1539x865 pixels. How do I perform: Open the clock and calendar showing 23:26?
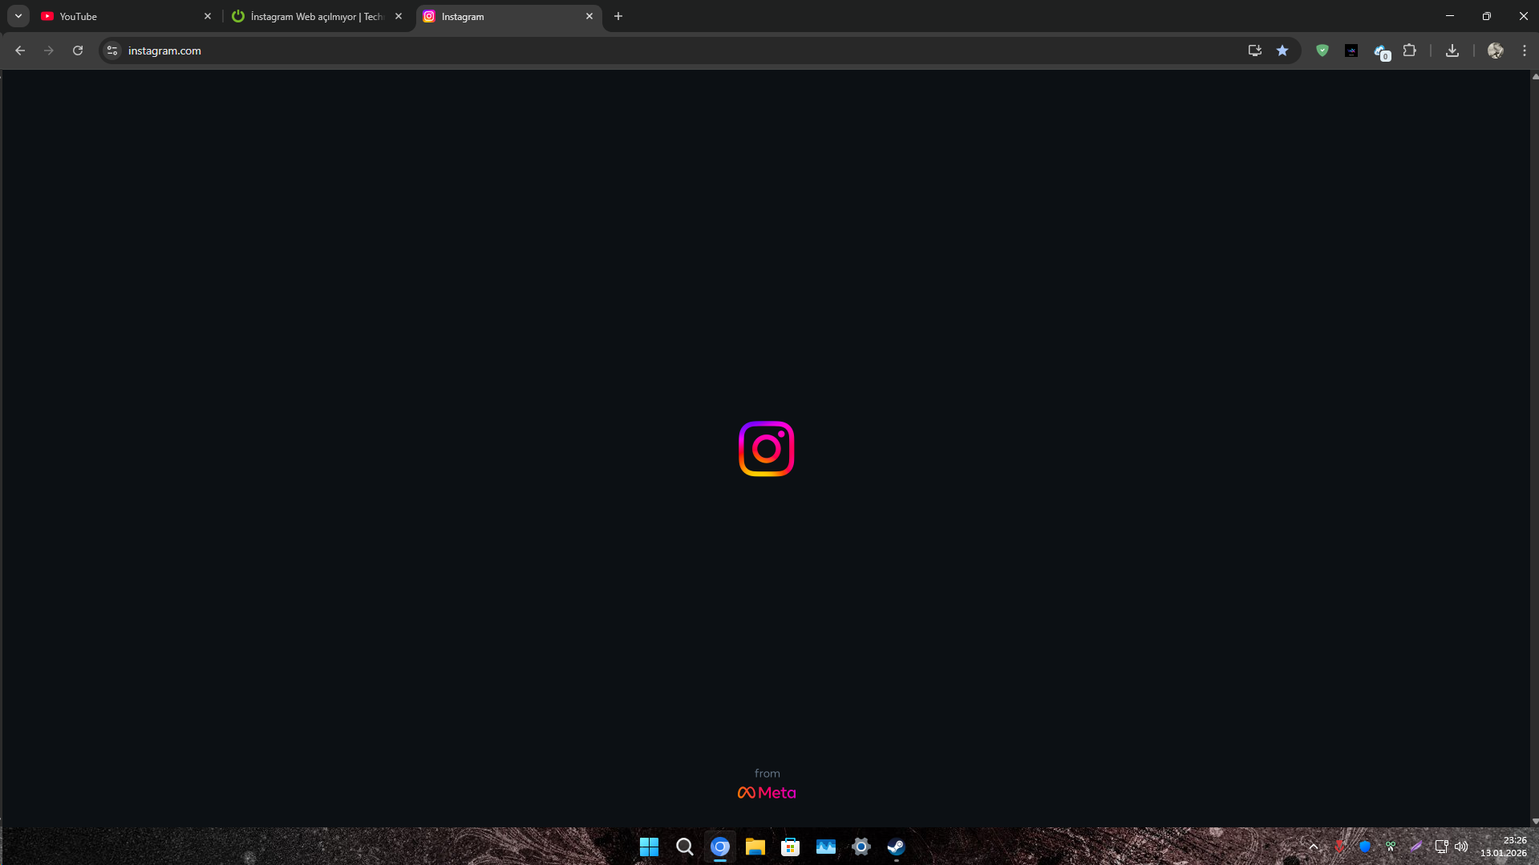pyautogui.click(x=1504, y=847)
